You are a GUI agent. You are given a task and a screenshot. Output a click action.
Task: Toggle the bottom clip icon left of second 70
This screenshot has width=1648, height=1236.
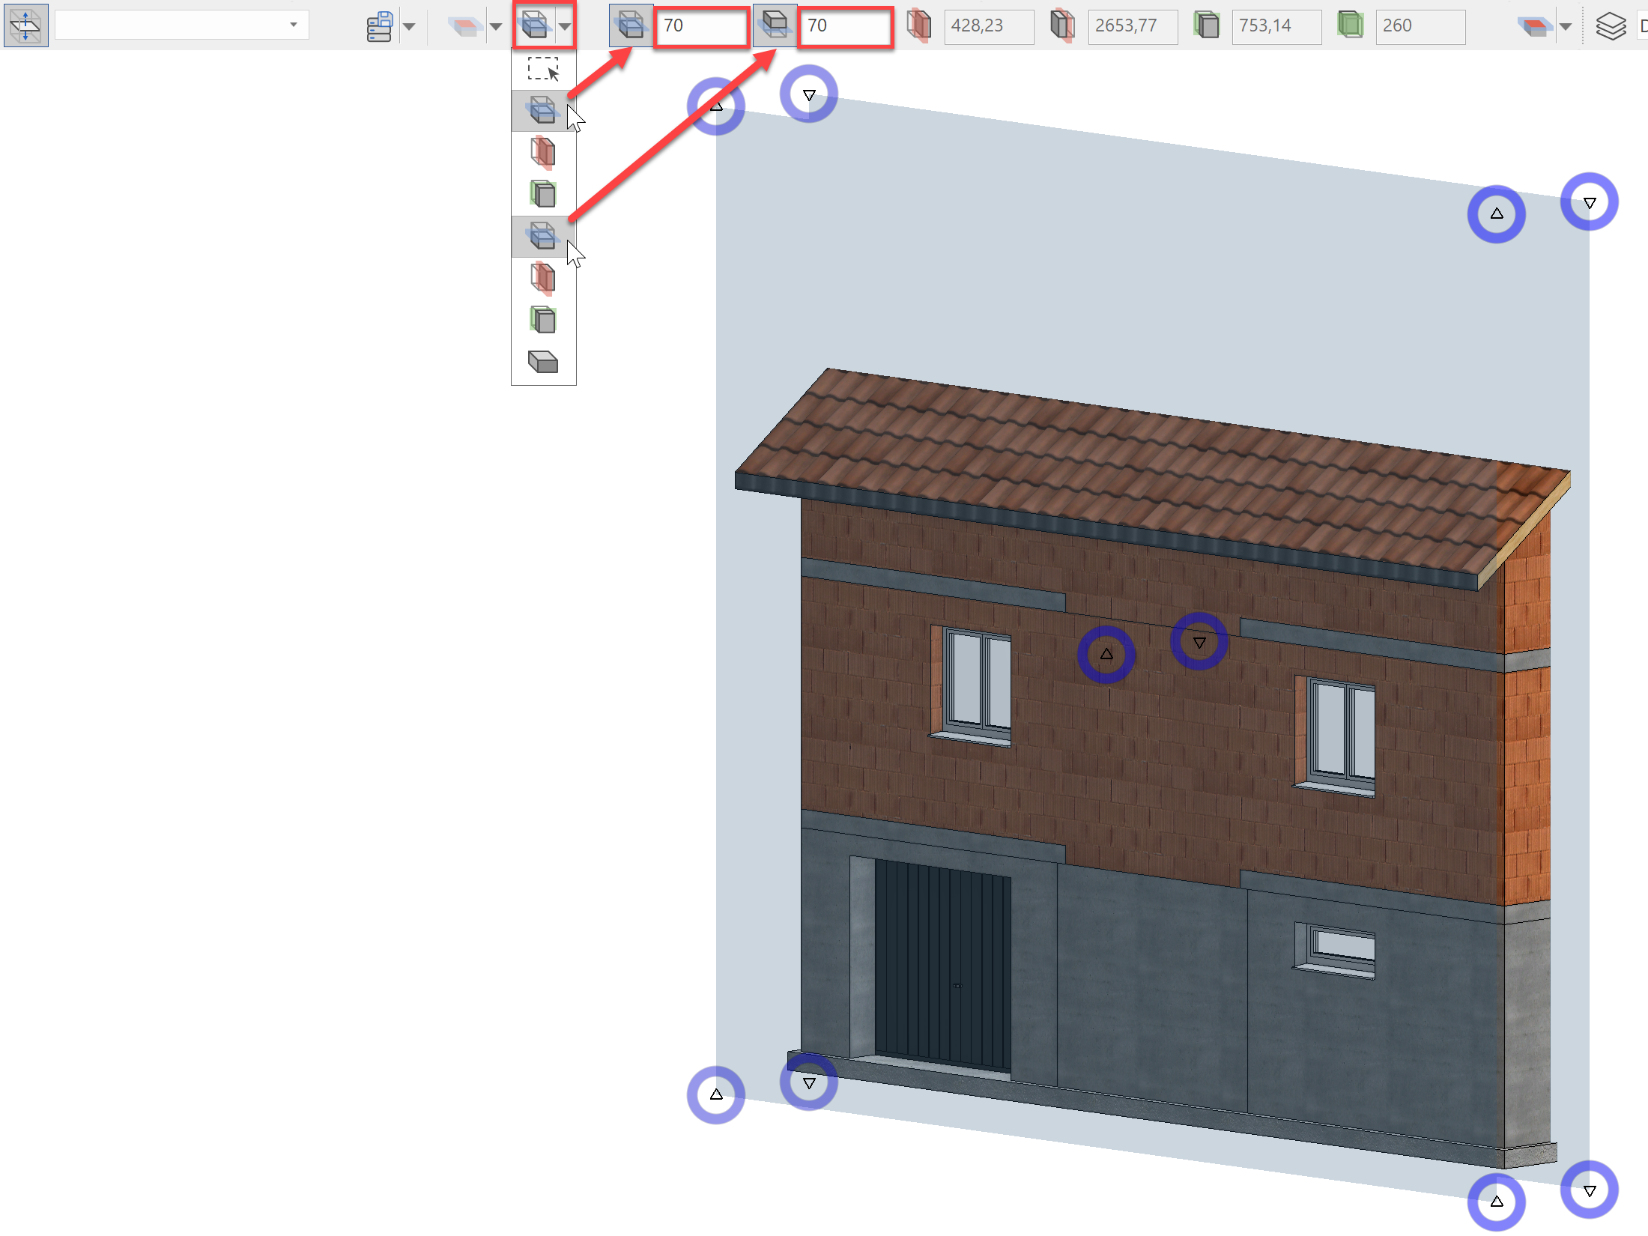click(775, 25)
